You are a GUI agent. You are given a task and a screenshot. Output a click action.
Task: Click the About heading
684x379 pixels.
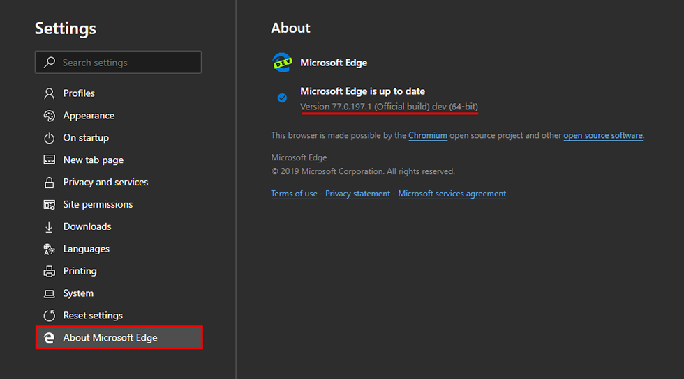(x=290, y=28)
